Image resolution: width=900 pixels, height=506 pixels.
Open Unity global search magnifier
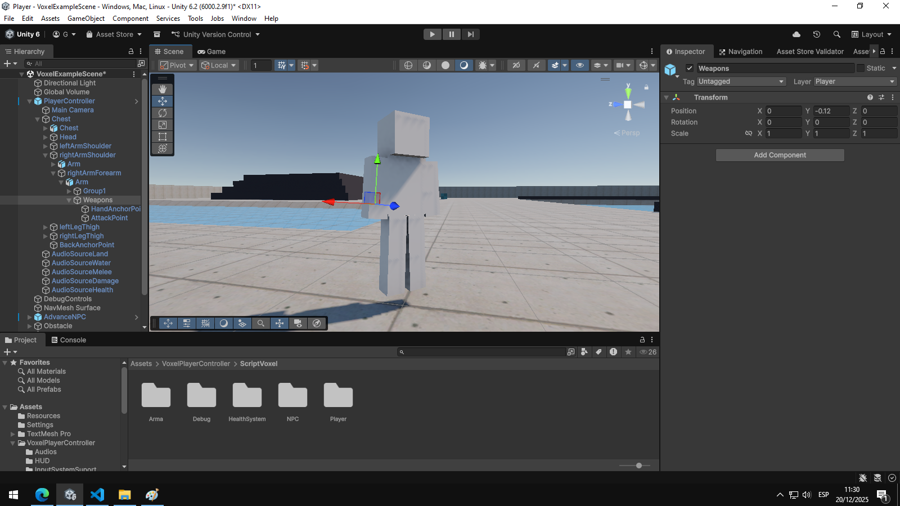(836, 34)
